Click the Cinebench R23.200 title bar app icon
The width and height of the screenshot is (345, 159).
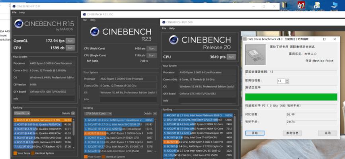click(x=84, y=15)
